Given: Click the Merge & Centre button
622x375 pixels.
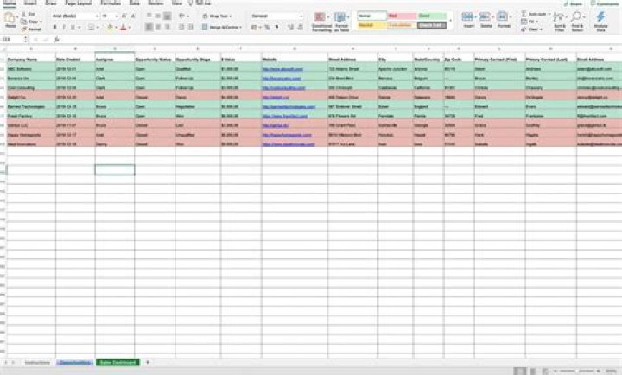Looking at the screenshot, I should click(221, 28).
